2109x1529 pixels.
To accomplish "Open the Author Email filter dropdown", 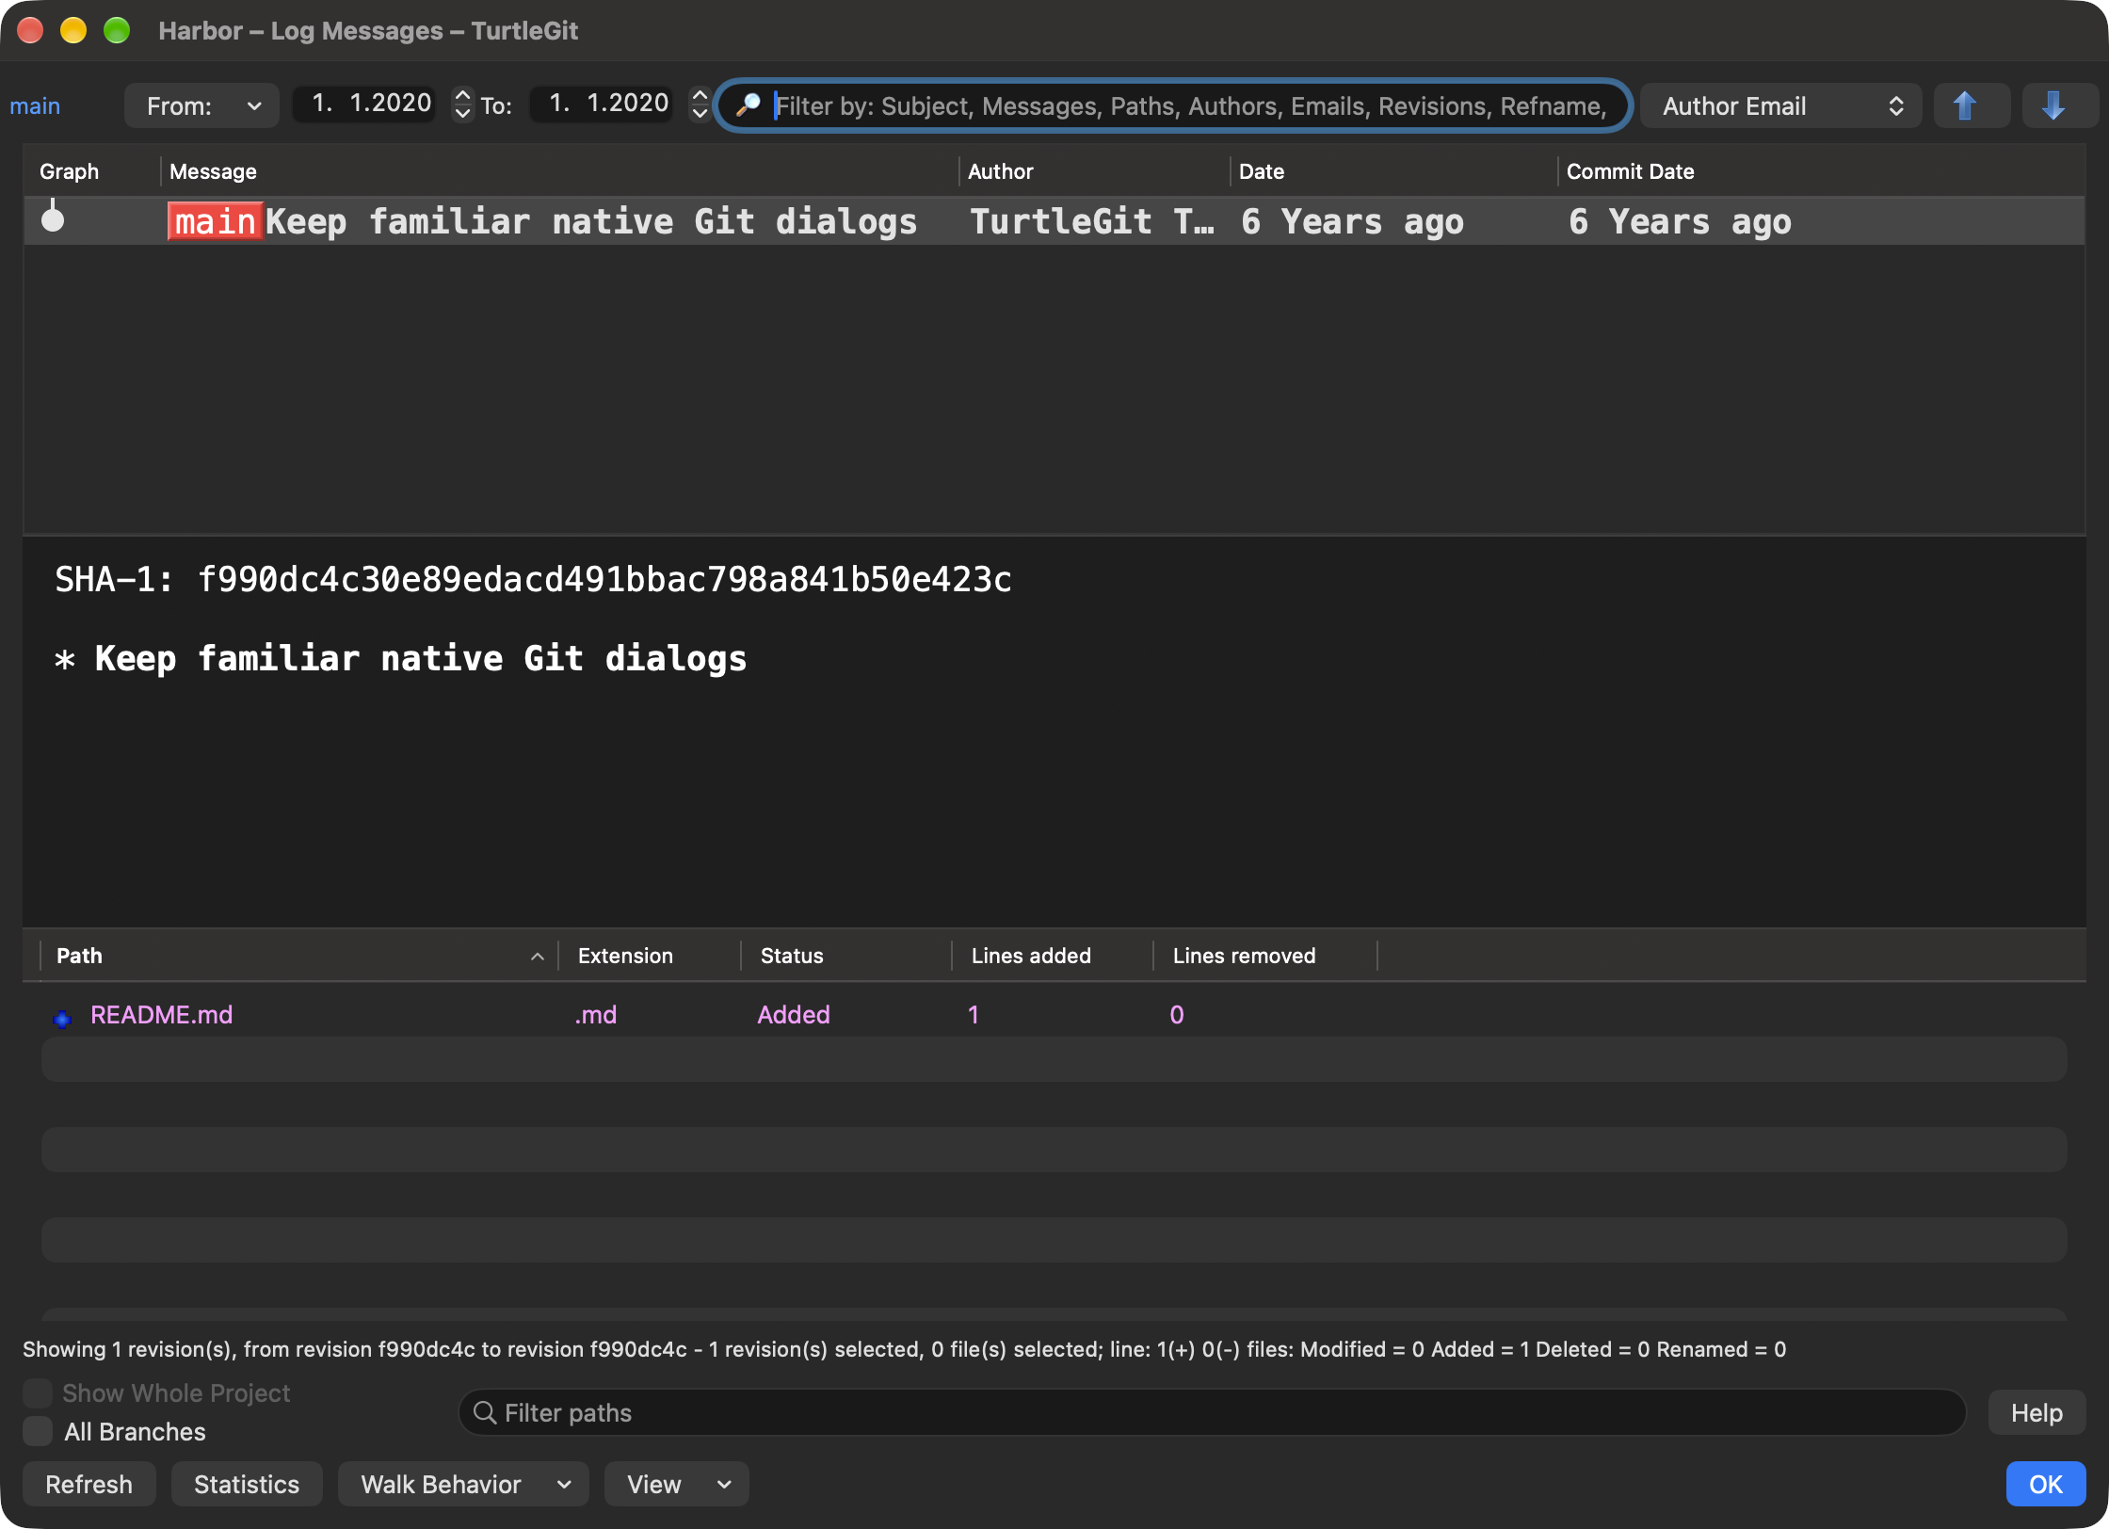I will [x=1780, y=105].
